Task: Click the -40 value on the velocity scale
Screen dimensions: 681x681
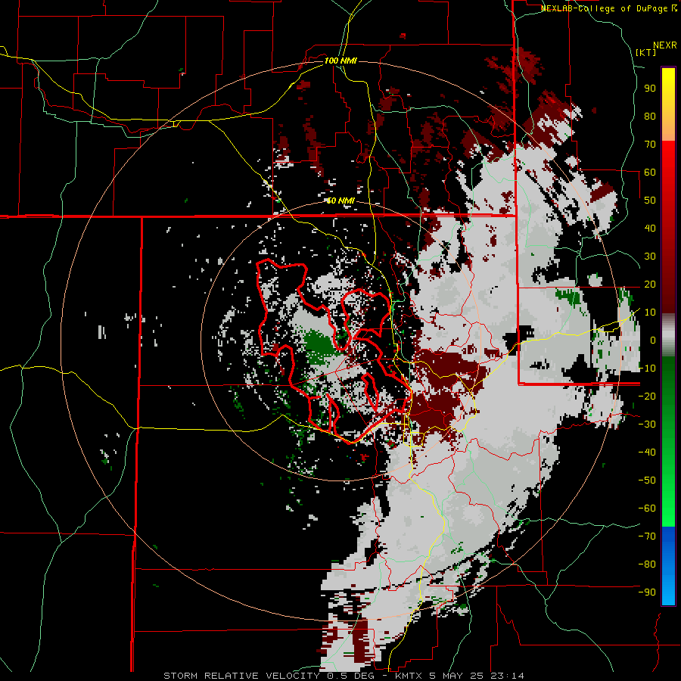Action: [x=647, y=452]
